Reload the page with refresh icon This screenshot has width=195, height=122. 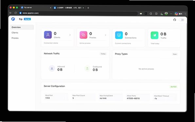(16, 13)
